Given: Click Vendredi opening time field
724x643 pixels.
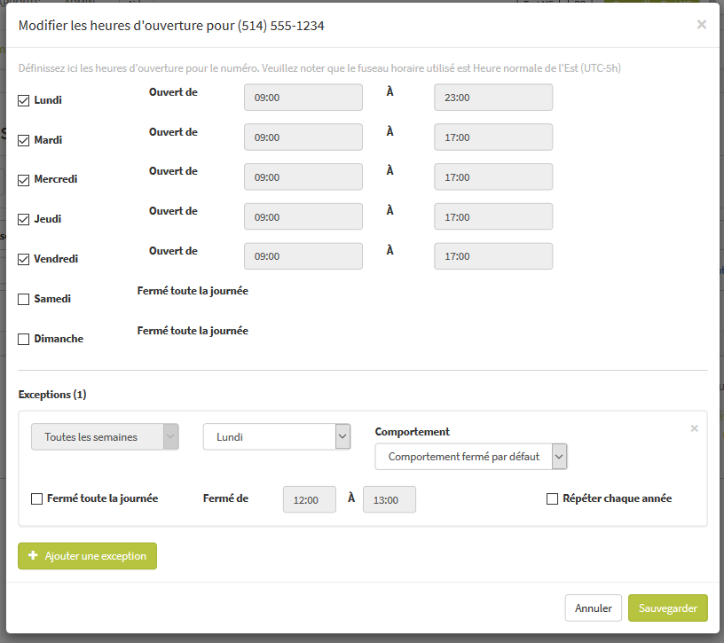Looking at the screenshot, I should click(303, 256).
